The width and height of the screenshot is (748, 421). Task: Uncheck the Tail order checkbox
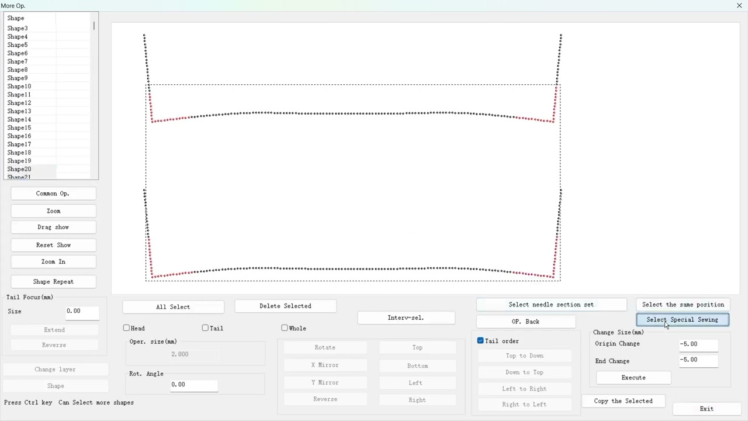(480, 340)
